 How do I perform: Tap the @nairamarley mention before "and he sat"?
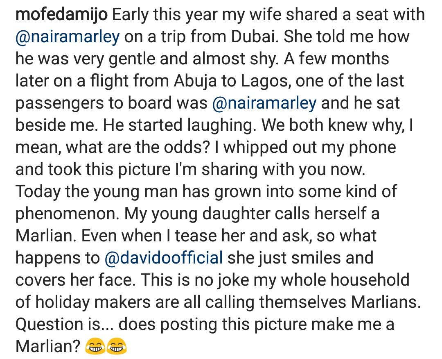264,103
